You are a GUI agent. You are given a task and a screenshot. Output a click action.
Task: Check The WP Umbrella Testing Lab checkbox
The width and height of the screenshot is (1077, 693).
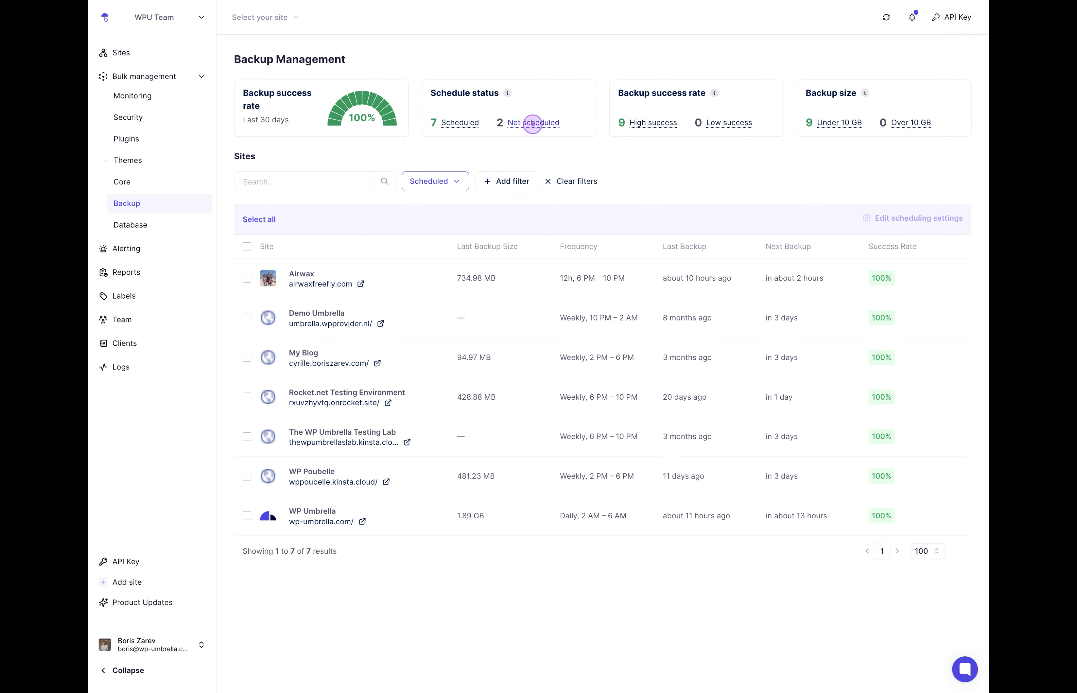tap(247, 437)
